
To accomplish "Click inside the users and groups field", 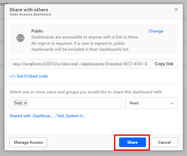I will (x=75, y=103).
